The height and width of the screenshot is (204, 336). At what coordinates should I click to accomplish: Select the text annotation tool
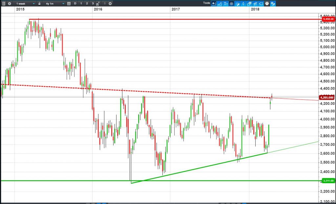(226, 3)
